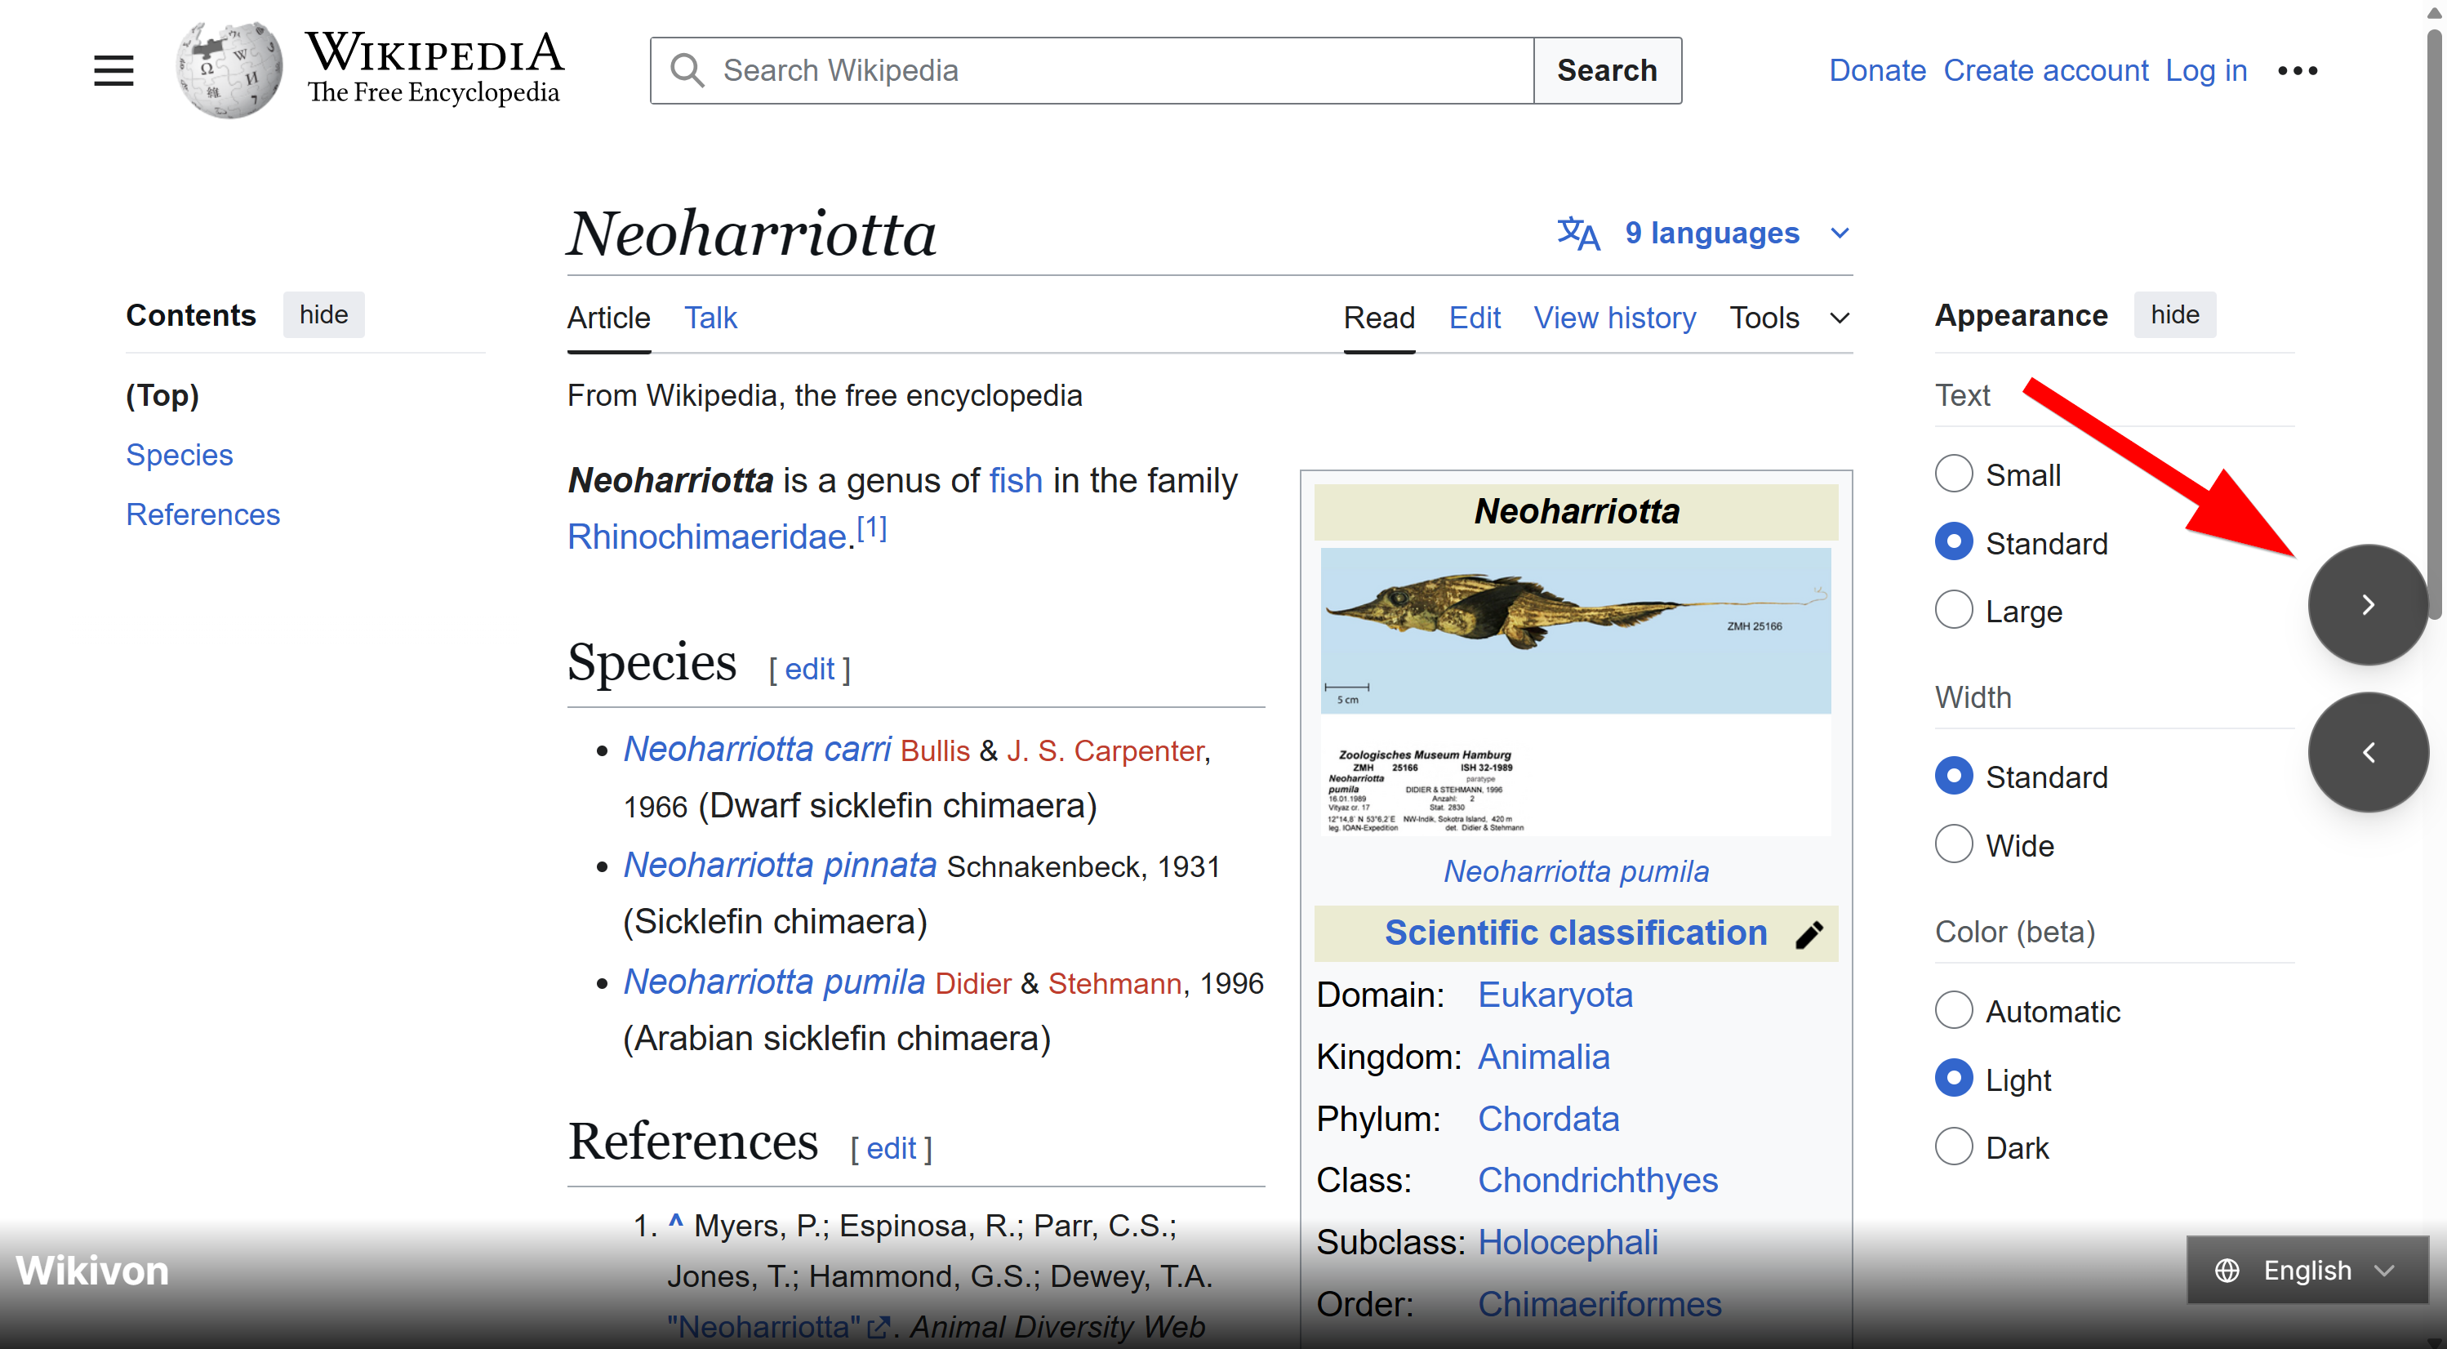Select Automatic color mode
The width and height of the screenshot is (2447, 1349).
(1953, 1011)
